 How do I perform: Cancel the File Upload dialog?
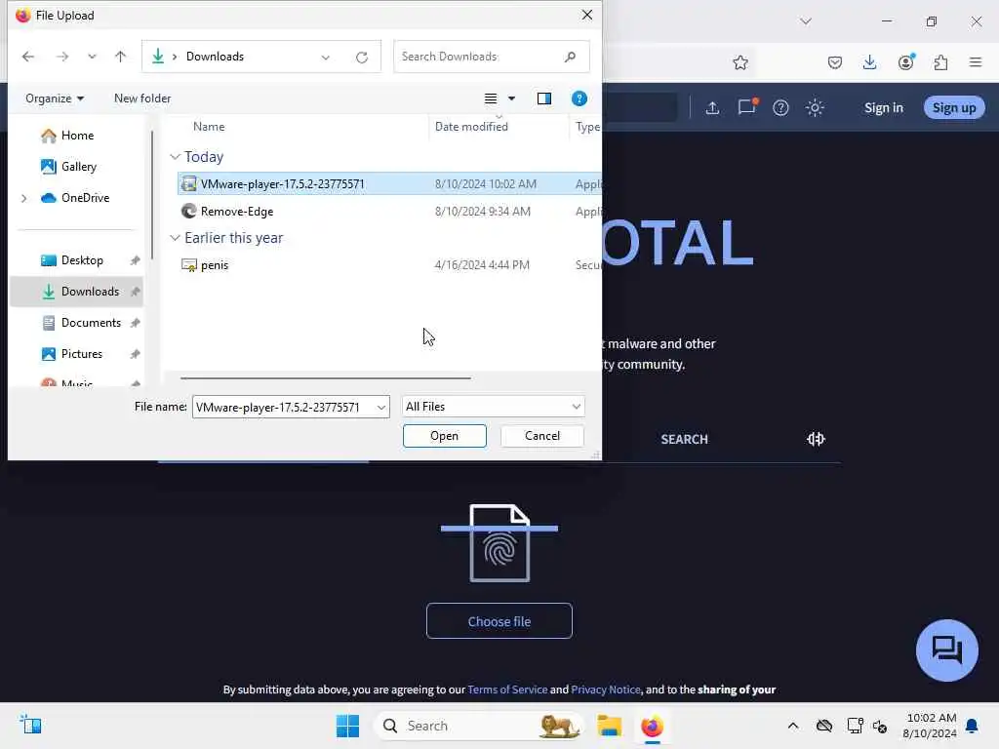[542, 436]
